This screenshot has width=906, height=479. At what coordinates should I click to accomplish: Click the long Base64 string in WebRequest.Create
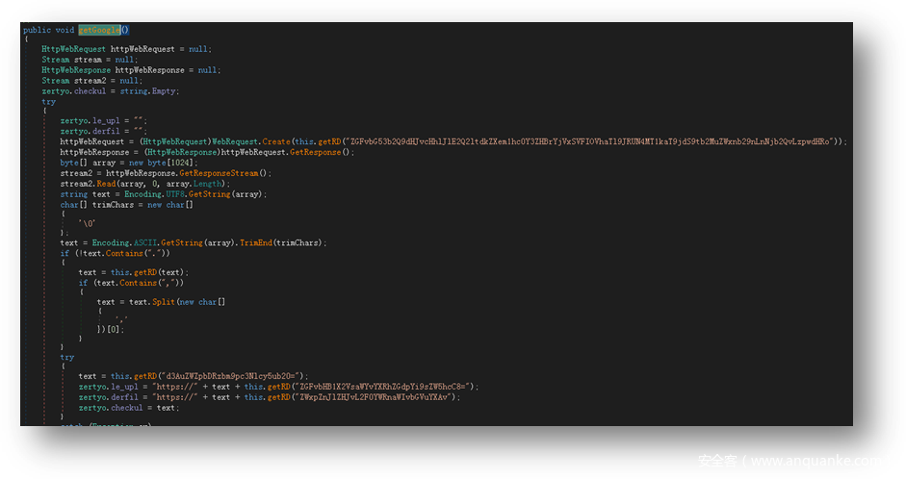(x=595, y=141)
